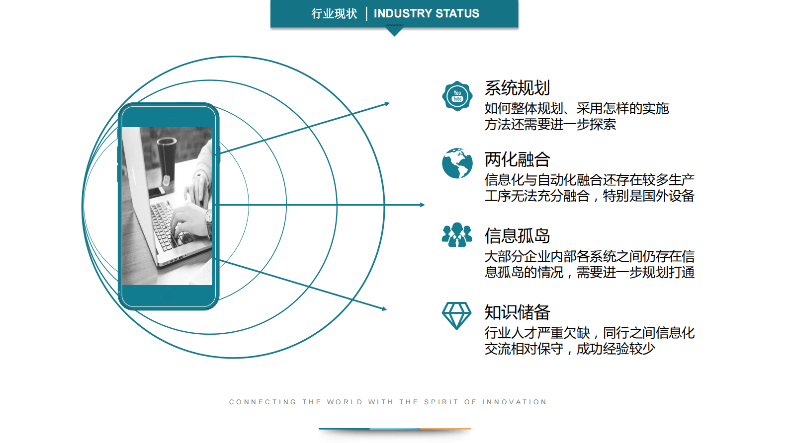This screenshot has height=443, width=789.
Task: Click the middle horizontal arrow head
Action: click(422, 205)
